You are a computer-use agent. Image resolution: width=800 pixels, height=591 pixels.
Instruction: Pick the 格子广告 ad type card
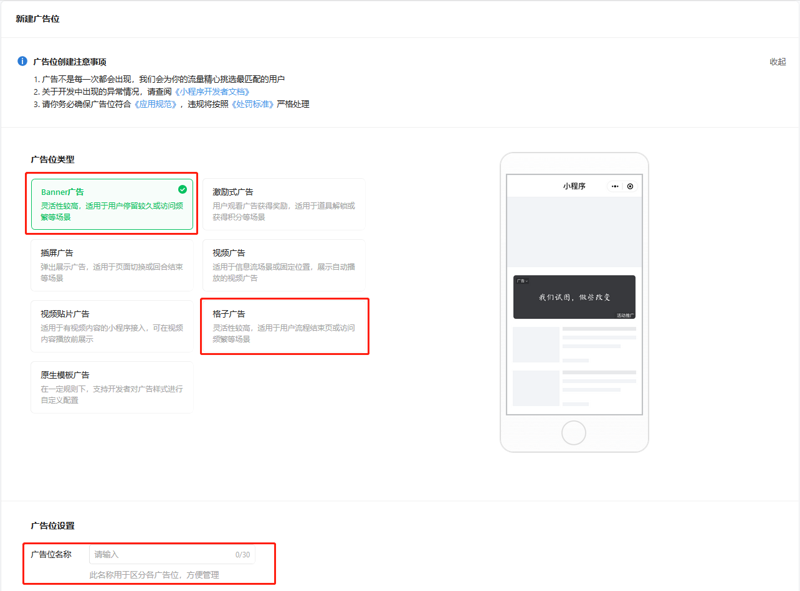[x=283, y=326]
